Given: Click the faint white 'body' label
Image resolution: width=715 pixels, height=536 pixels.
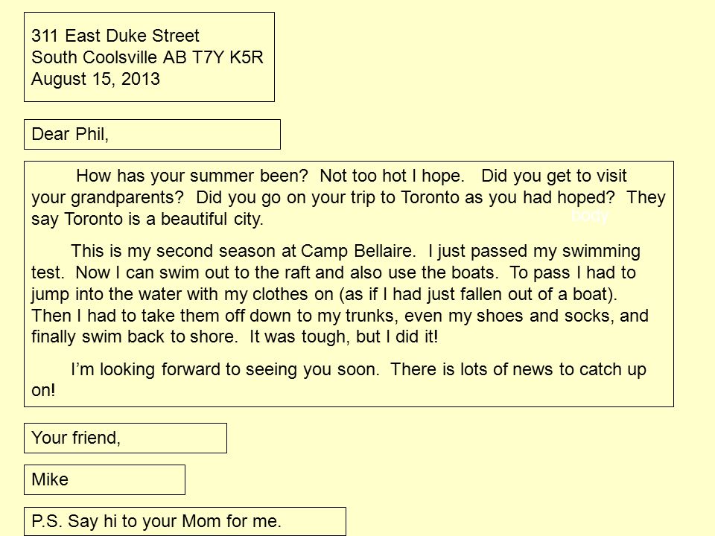Looking at the screenshot, I should (590, 216).
